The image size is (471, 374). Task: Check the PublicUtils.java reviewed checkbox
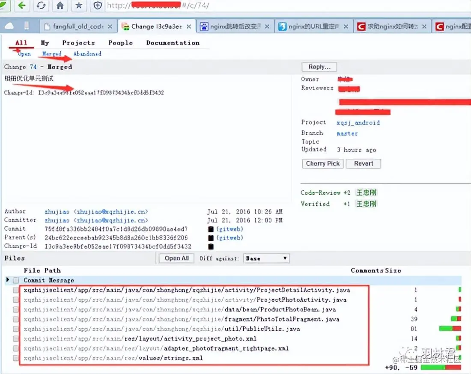(16, 329)
